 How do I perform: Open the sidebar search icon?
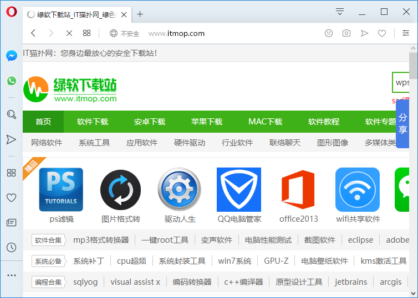pos(12,114)
